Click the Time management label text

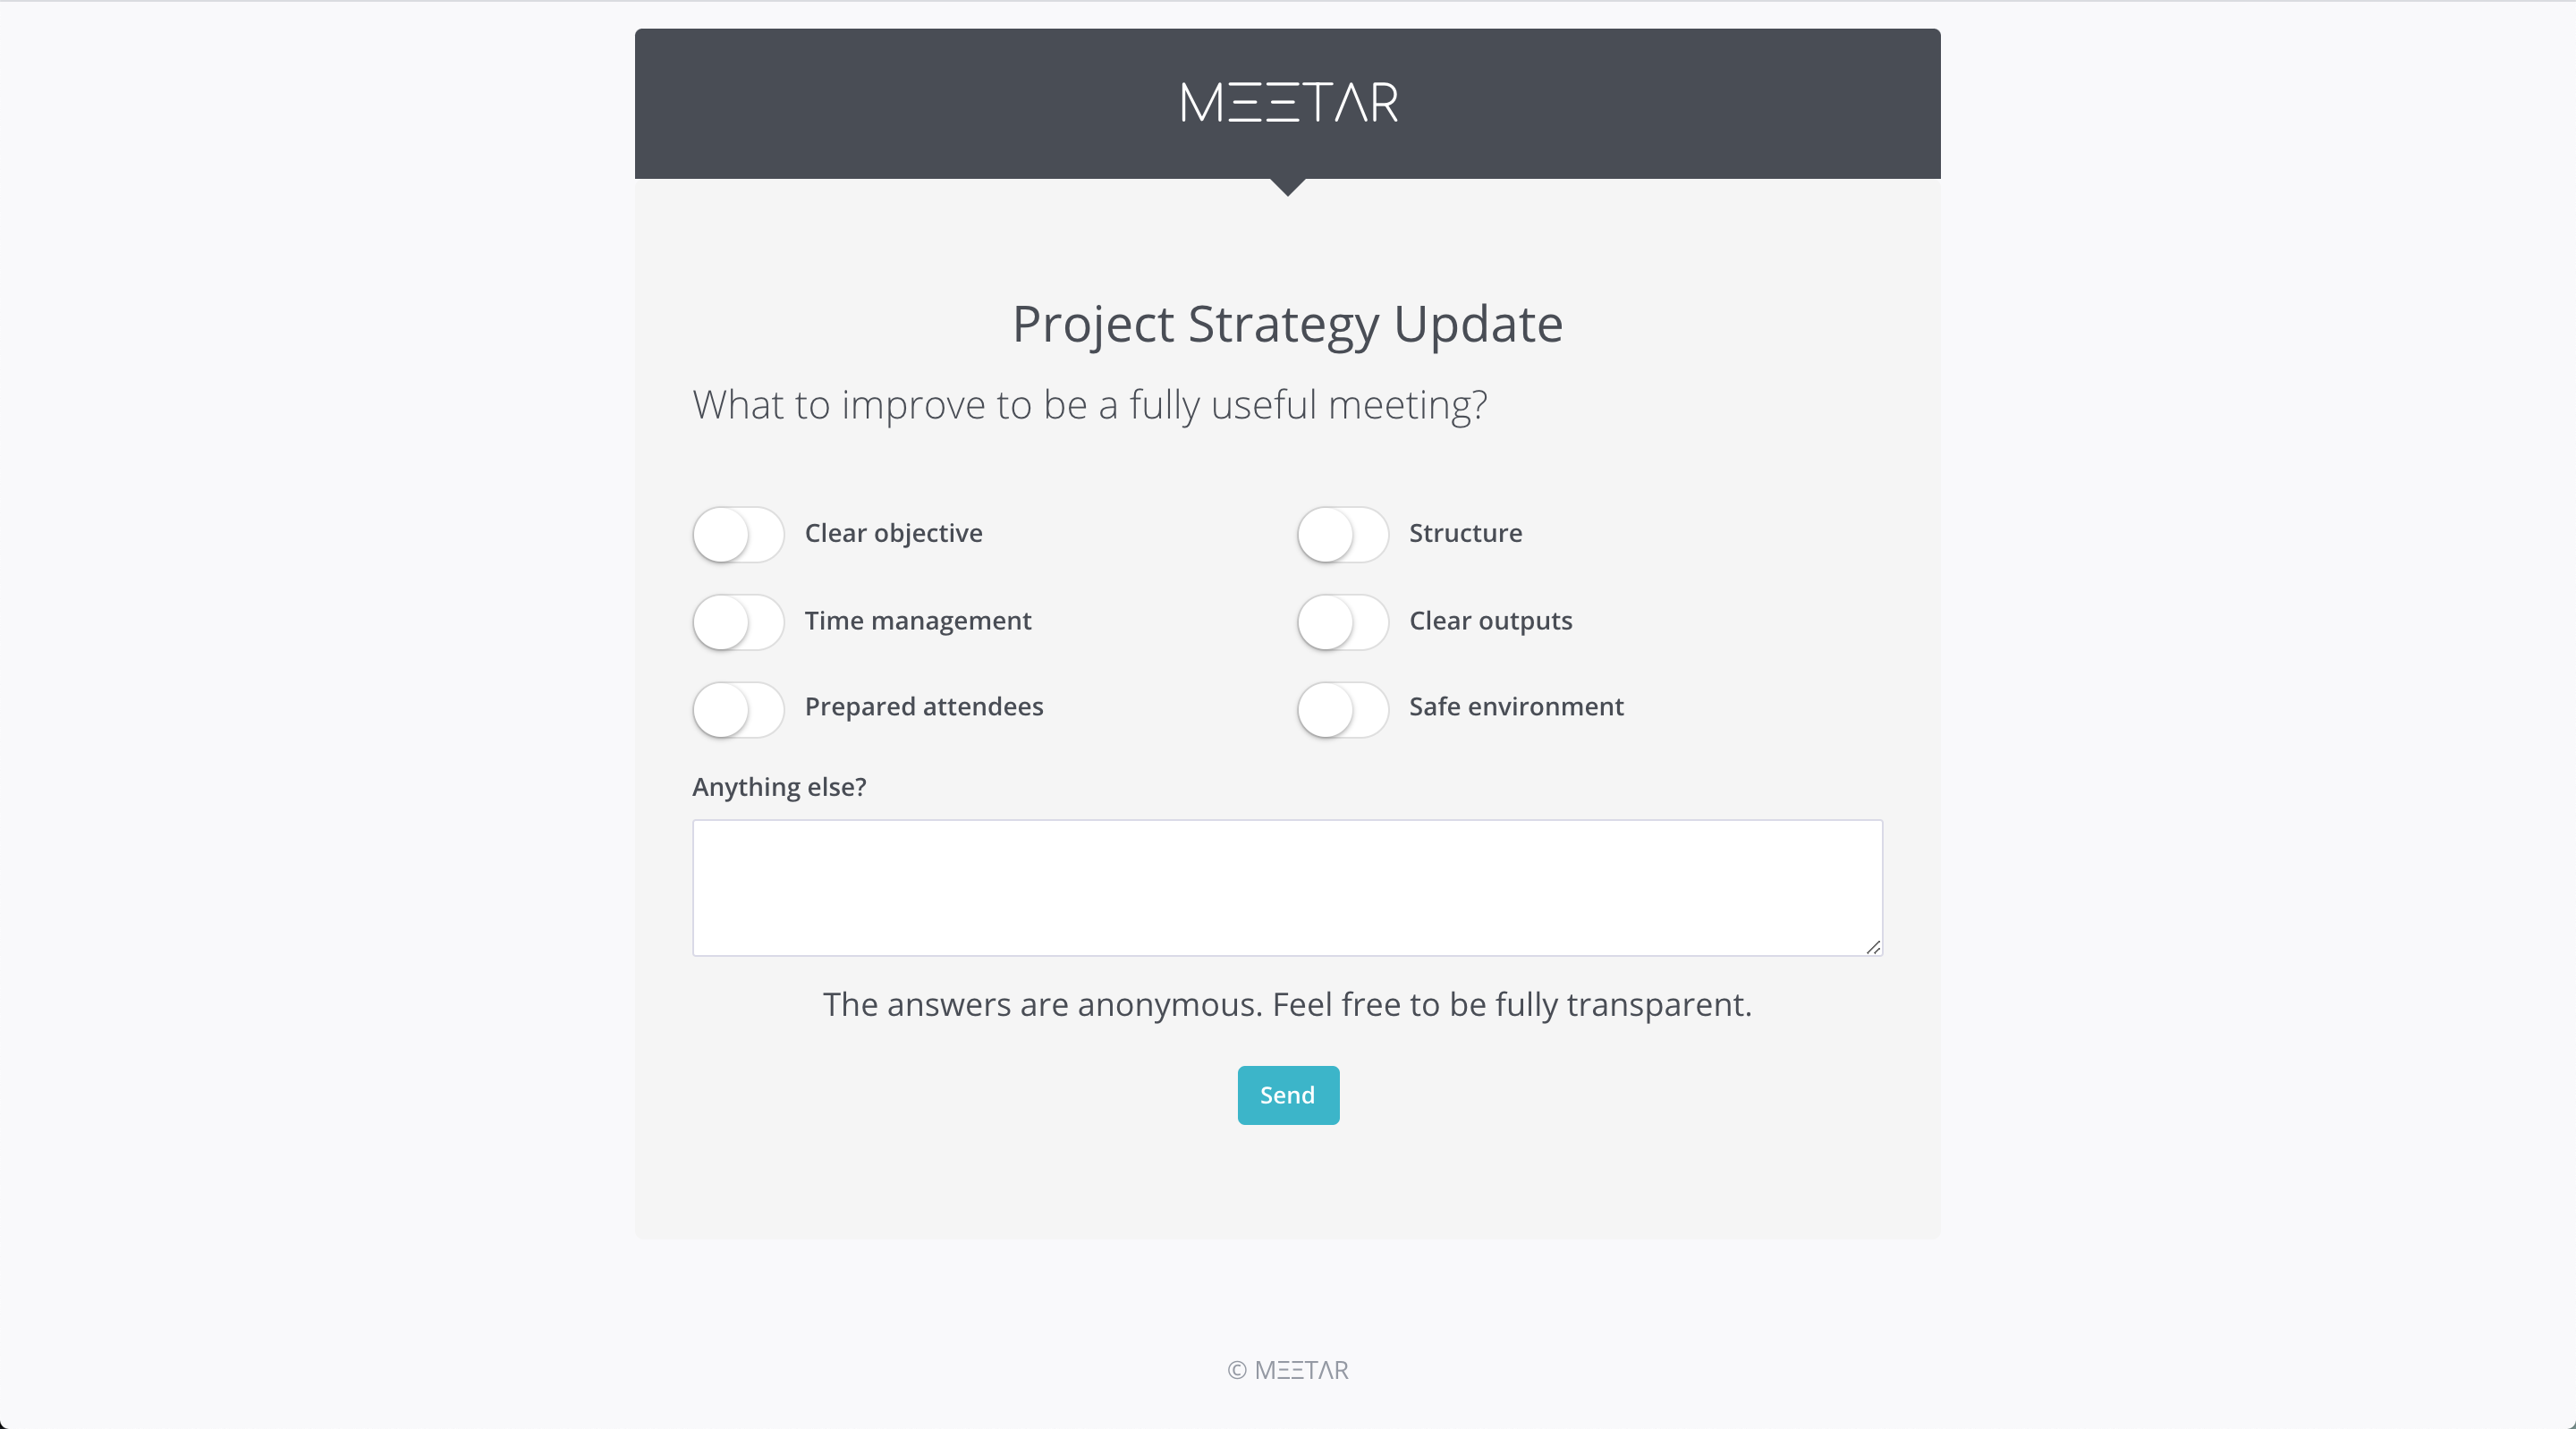[917, 621]
